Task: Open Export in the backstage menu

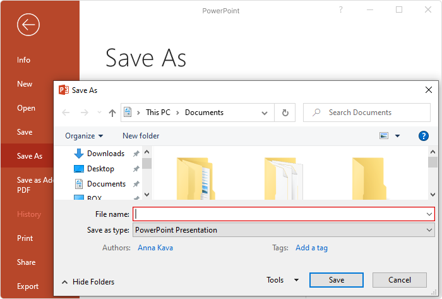Action: pos(28,286)
